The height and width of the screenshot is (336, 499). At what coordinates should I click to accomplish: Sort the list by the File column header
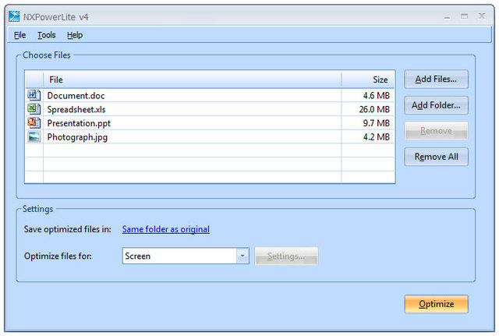coord(193,80)
